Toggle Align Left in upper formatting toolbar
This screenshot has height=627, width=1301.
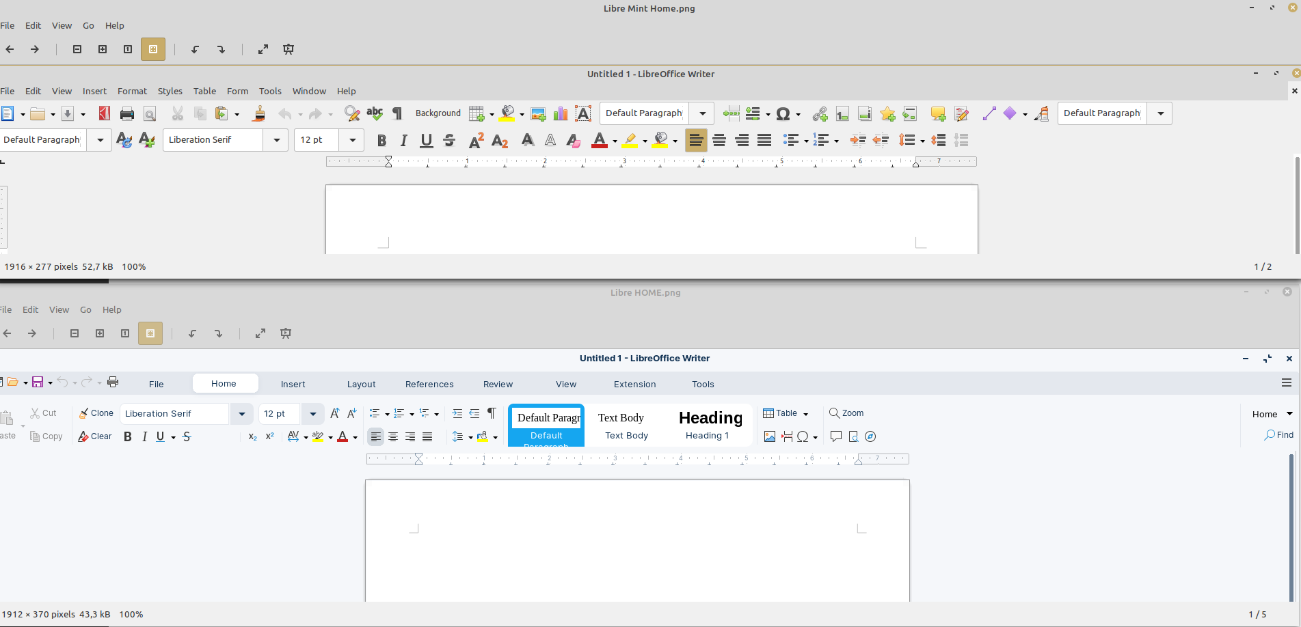click(696, 140)
